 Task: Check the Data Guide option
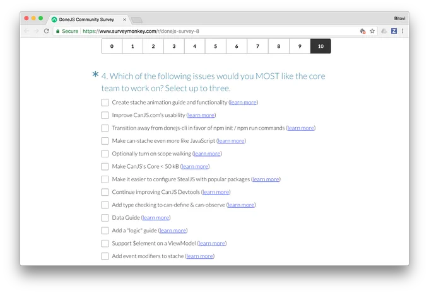coord(105,218)
